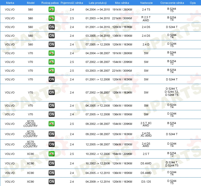Select date range 03.2003 -> 08.2007

(x=98, y=71)
